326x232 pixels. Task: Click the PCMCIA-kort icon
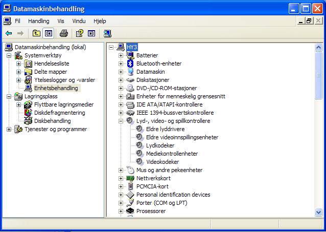130,186
